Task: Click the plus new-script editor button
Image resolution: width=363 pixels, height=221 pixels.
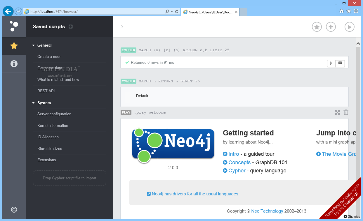Action: click(331, 27)
